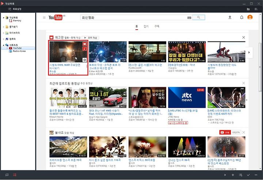263x180 pixels.
Task: Open the orange account avatar menu
Action: [250, 17]
